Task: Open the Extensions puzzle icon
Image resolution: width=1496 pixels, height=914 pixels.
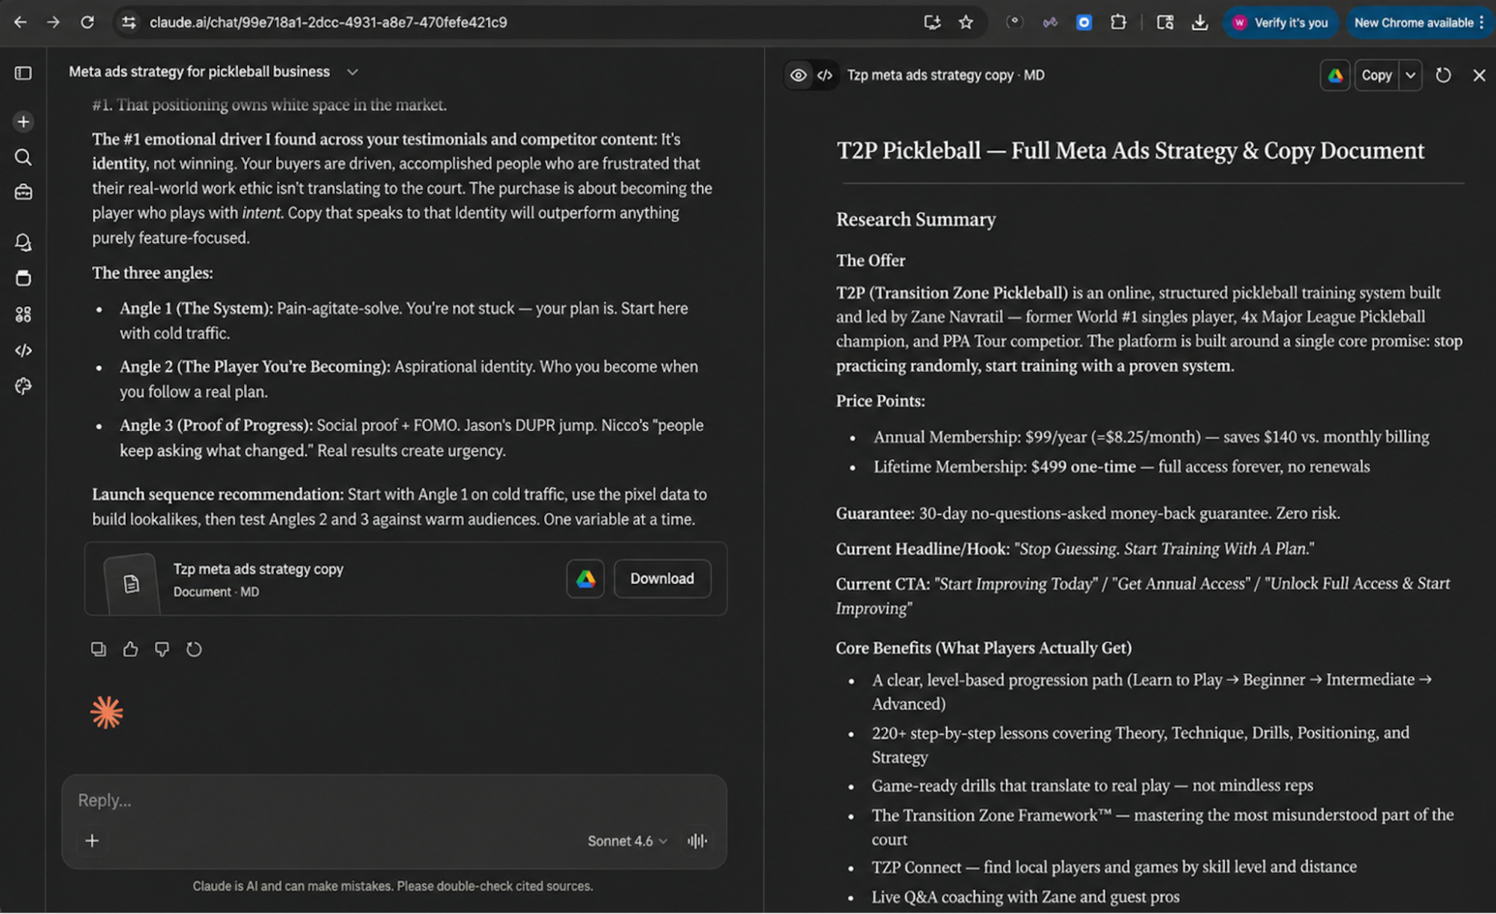Action: click(x=1118, y=22)
